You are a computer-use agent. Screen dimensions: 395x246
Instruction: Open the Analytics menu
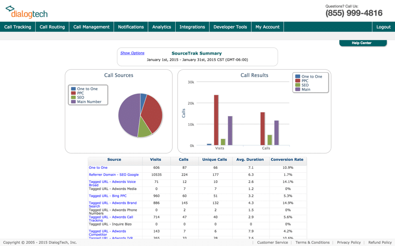[162, 27]
